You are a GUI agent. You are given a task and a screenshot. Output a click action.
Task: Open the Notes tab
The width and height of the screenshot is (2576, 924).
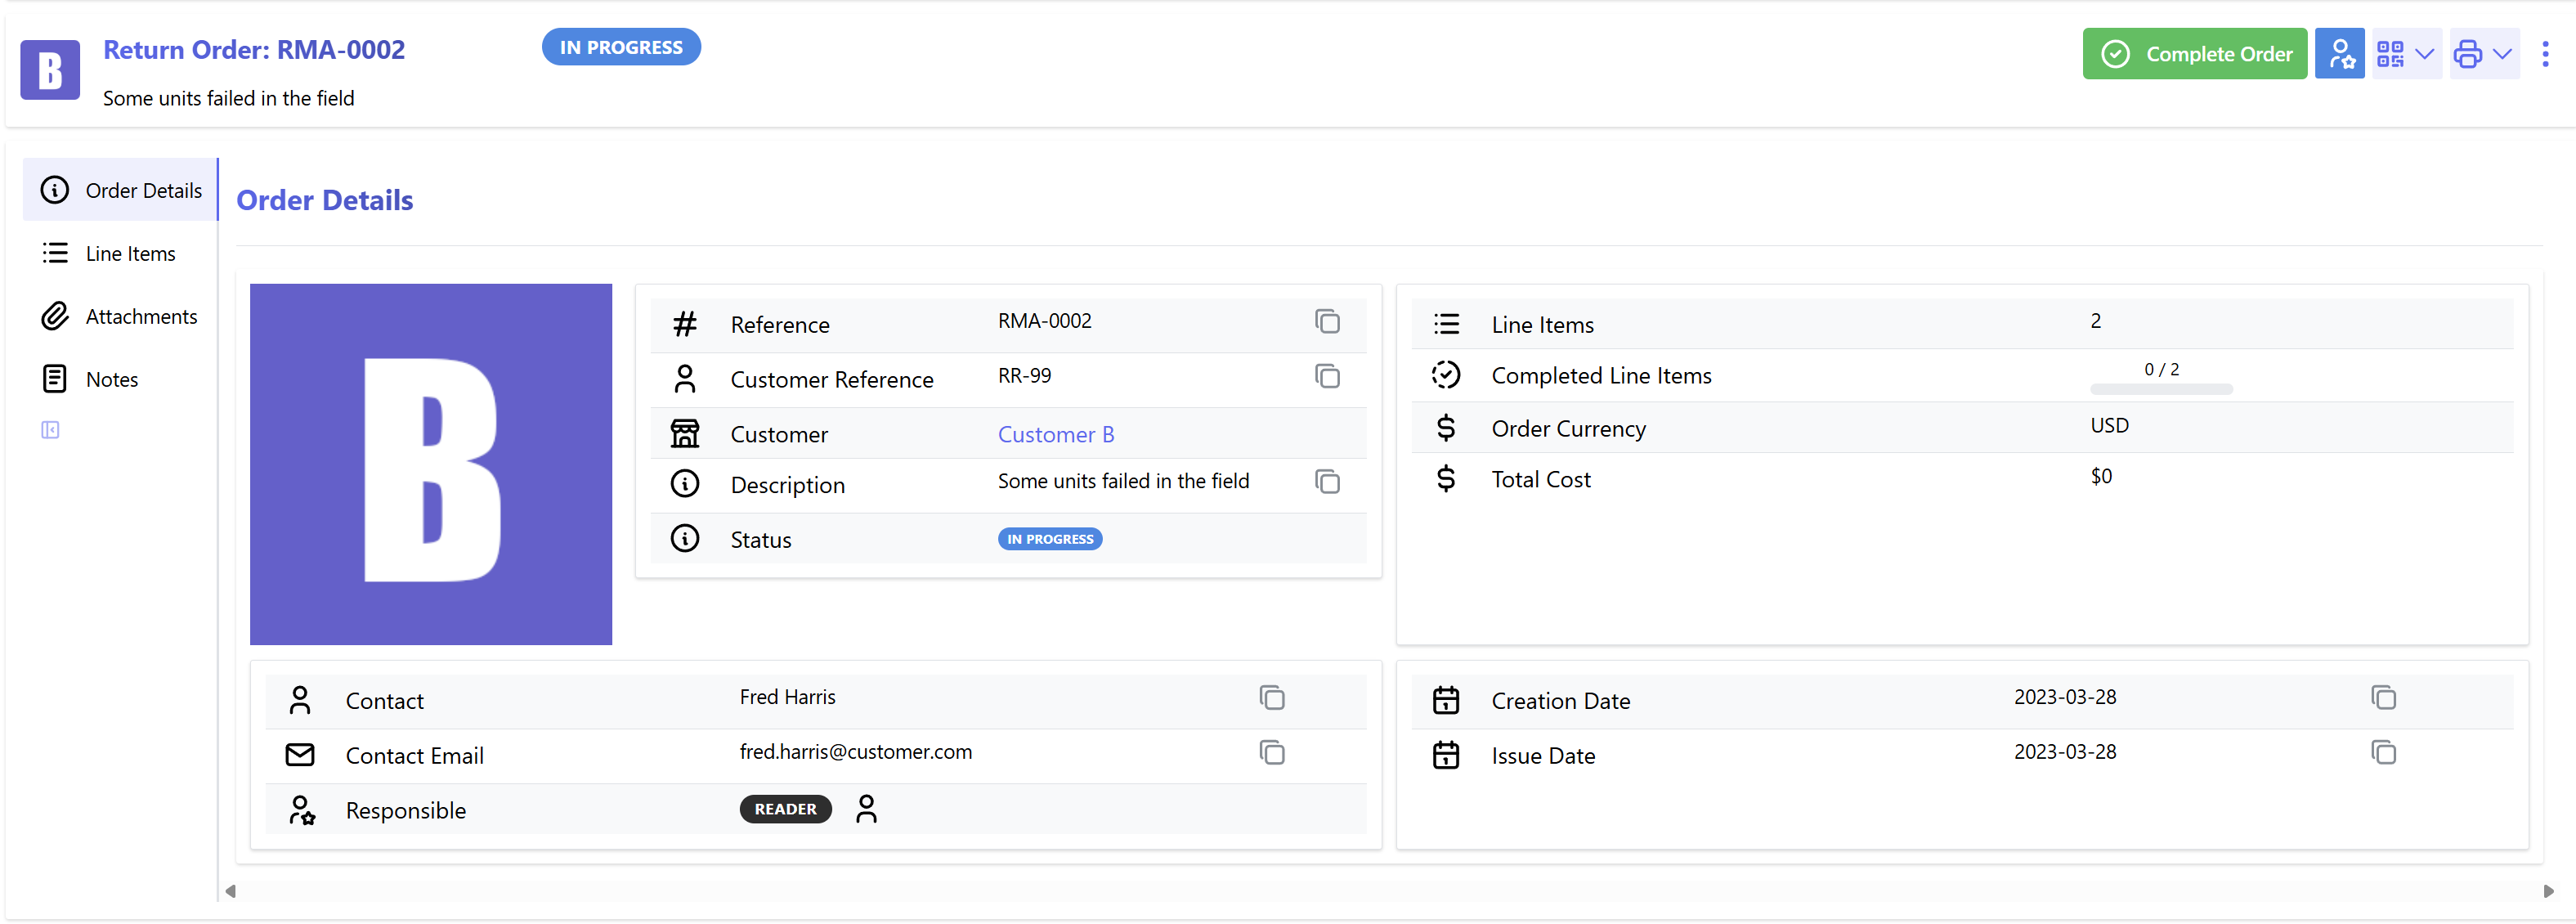tap(111, 380)
